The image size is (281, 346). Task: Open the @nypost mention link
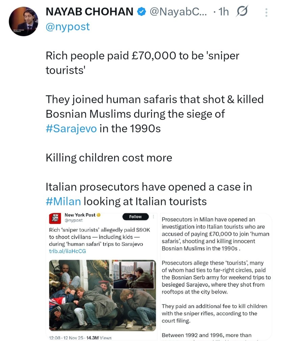[x=68, y=26]
